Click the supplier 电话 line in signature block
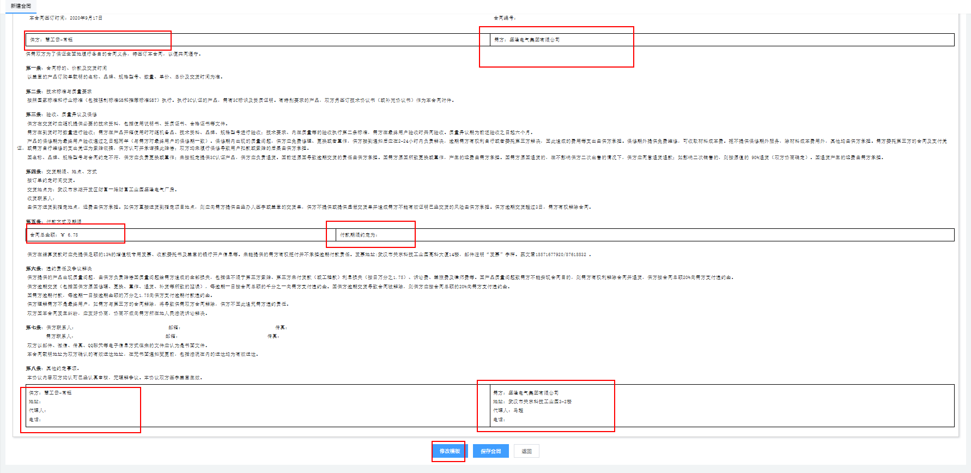 [35, 420]
